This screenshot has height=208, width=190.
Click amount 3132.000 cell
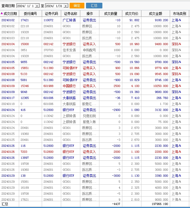click(161, 110)
